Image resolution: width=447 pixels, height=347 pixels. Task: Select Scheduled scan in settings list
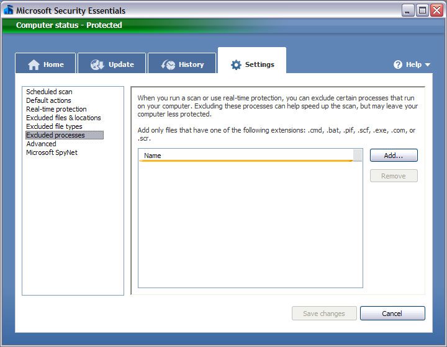coord(49,92)
